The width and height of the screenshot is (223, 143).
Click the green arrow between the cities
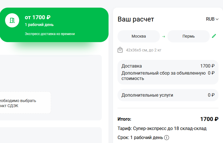164,36
